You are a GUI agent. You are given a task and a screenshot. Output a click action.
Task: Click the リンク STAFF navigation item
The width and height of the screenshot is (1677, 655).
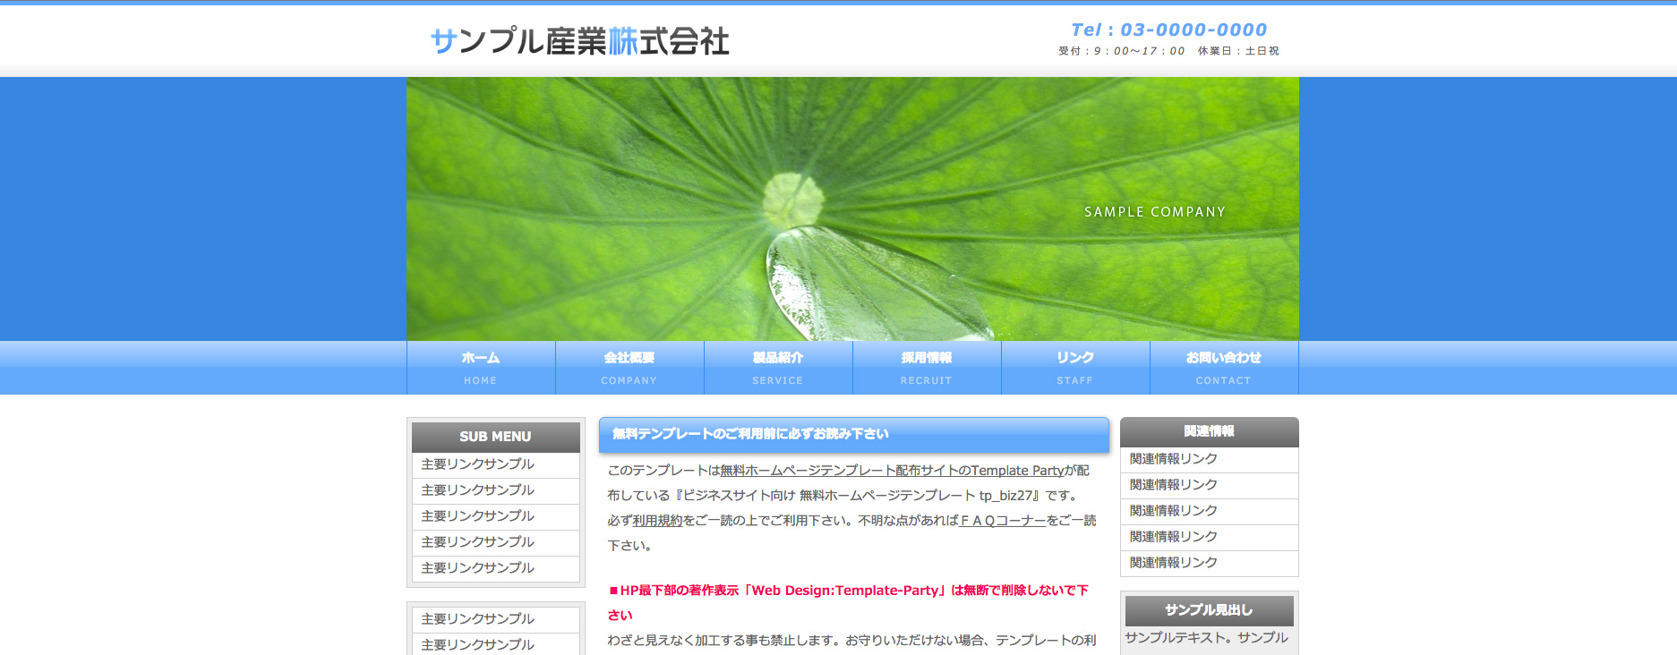point(1075,368)
